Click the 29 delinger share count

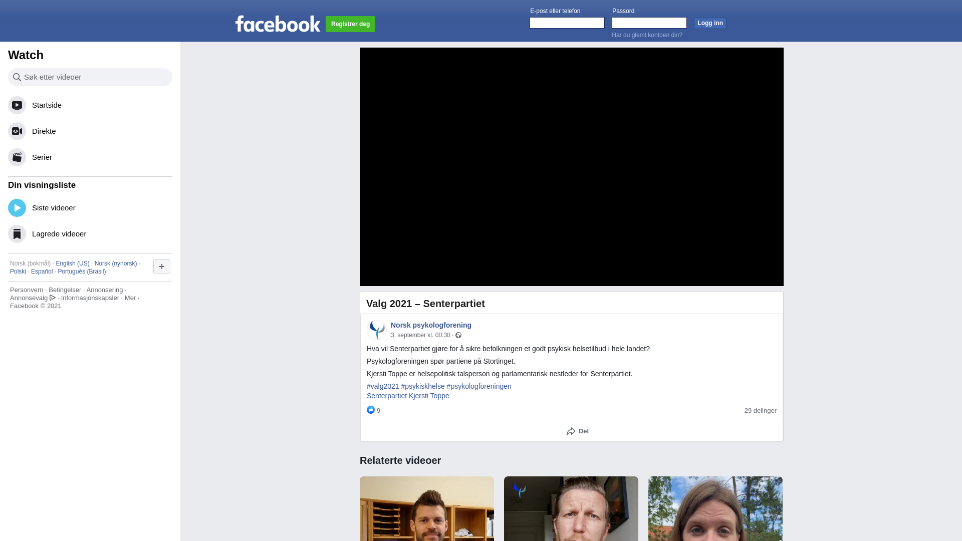pyautogui.click(x=760, y=410)
